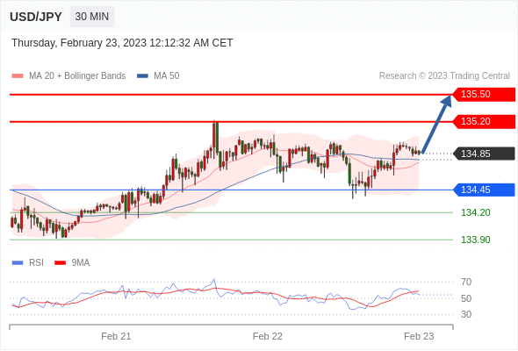Click the green 134.20 support value
Viewport: 518px width, 351px height.
pyautogui.click(x=475, y=212)
